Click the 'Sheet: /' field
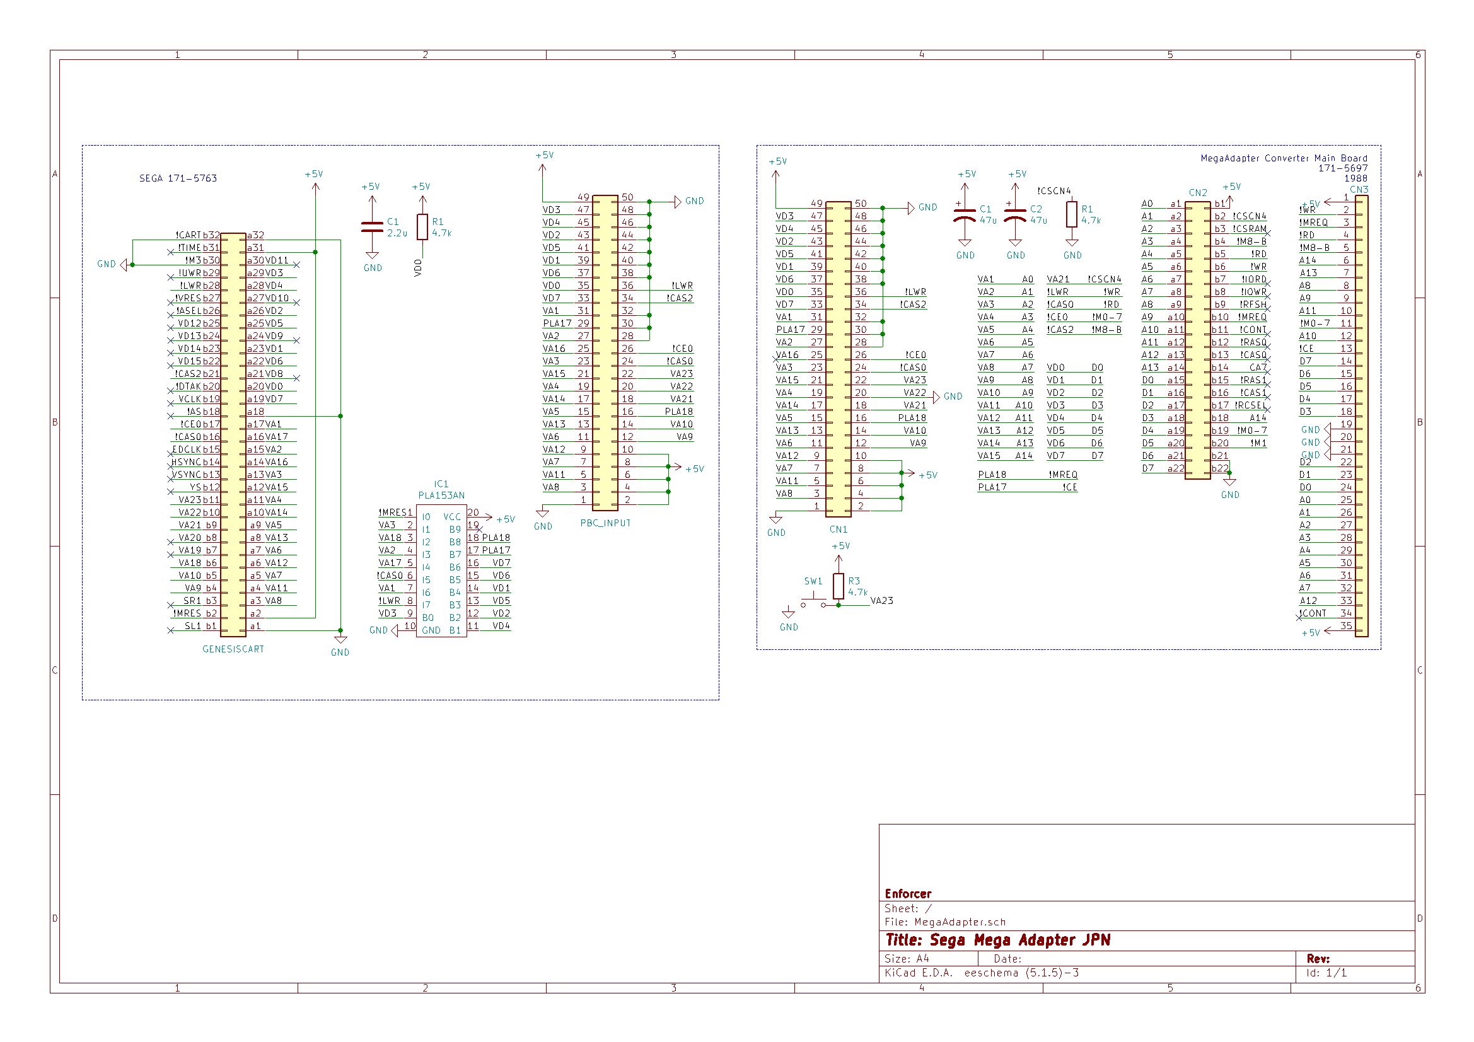 click(x=908, y=909)
